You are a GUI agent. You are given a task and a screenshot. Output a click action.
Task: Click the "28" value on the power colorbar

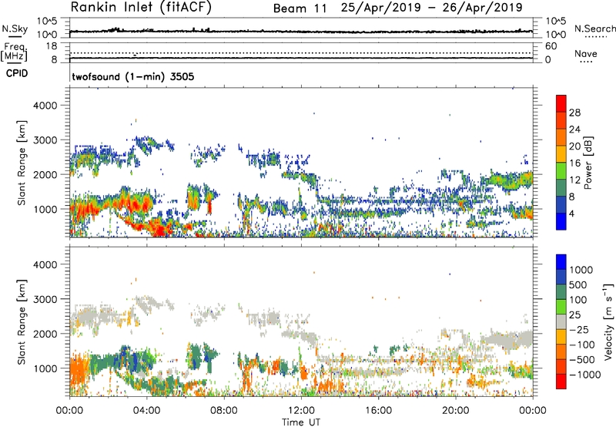tap(574, 113)
